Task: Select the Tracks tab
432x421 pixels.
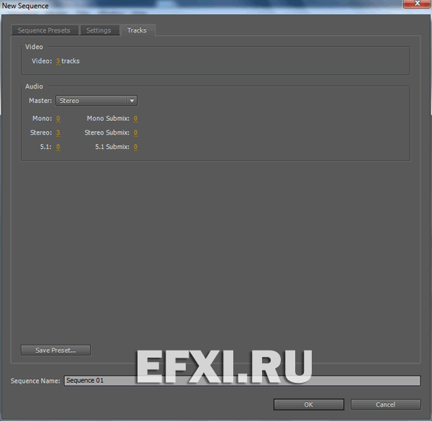Action: [137, 30]
